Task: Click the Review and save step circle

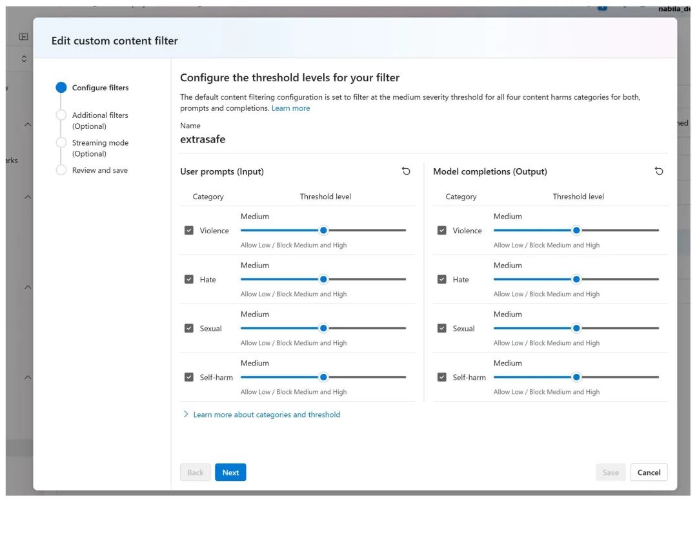Action: (61, 170)
